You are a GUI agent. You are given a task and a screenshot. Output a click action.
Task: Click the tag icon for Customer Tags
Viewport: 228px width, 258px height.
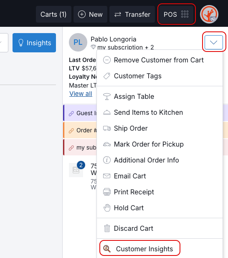[107, 76]
